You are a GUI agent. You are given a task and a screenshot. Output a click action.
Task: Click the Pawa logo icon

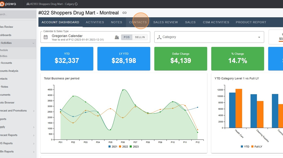2,4
